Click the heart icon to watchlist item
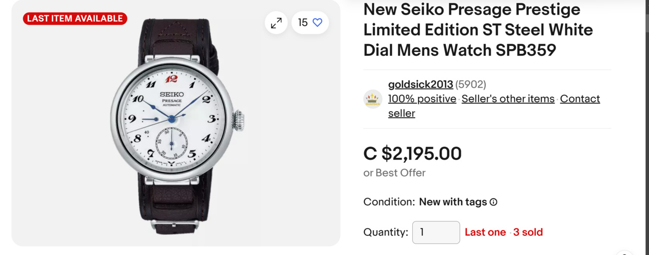The height and width of the screenshot is (255, 649). pos(317,23)
